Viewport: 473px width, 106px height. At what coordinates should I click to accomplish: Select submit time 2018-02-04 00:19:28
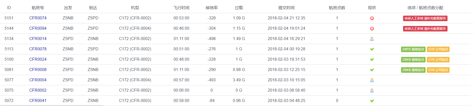click(286, 49)
